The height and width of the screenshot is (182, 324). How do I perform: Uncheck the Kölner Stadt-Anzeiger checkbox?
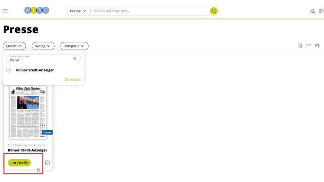(x=9, y=70)
